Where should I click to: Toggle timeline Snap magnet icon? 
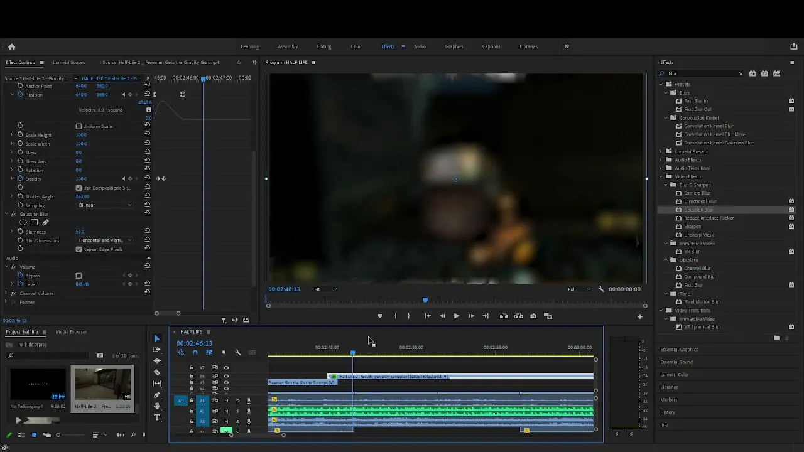(195, 353)
